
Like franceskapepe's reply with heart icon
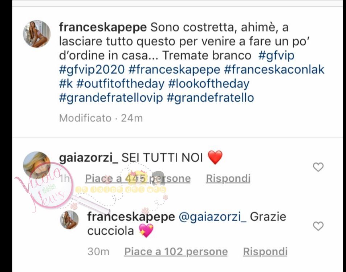(318, 226)
